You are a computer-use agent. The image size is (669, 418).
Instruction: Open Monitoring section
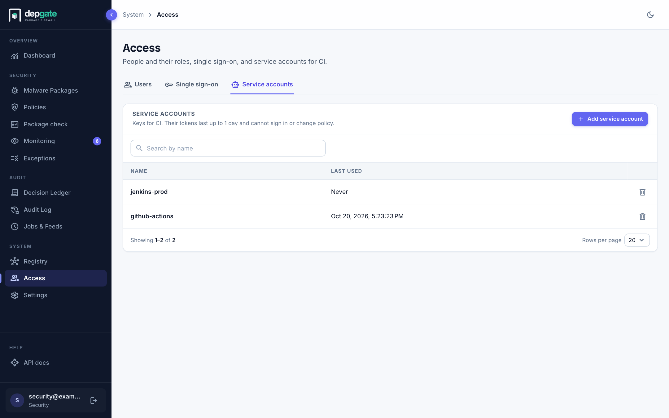[56, 141]
